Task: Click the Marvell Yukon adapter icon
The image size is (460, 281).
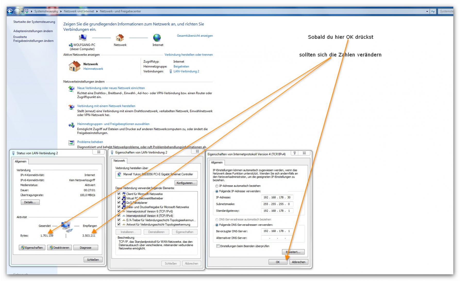Action: (119, 174)
